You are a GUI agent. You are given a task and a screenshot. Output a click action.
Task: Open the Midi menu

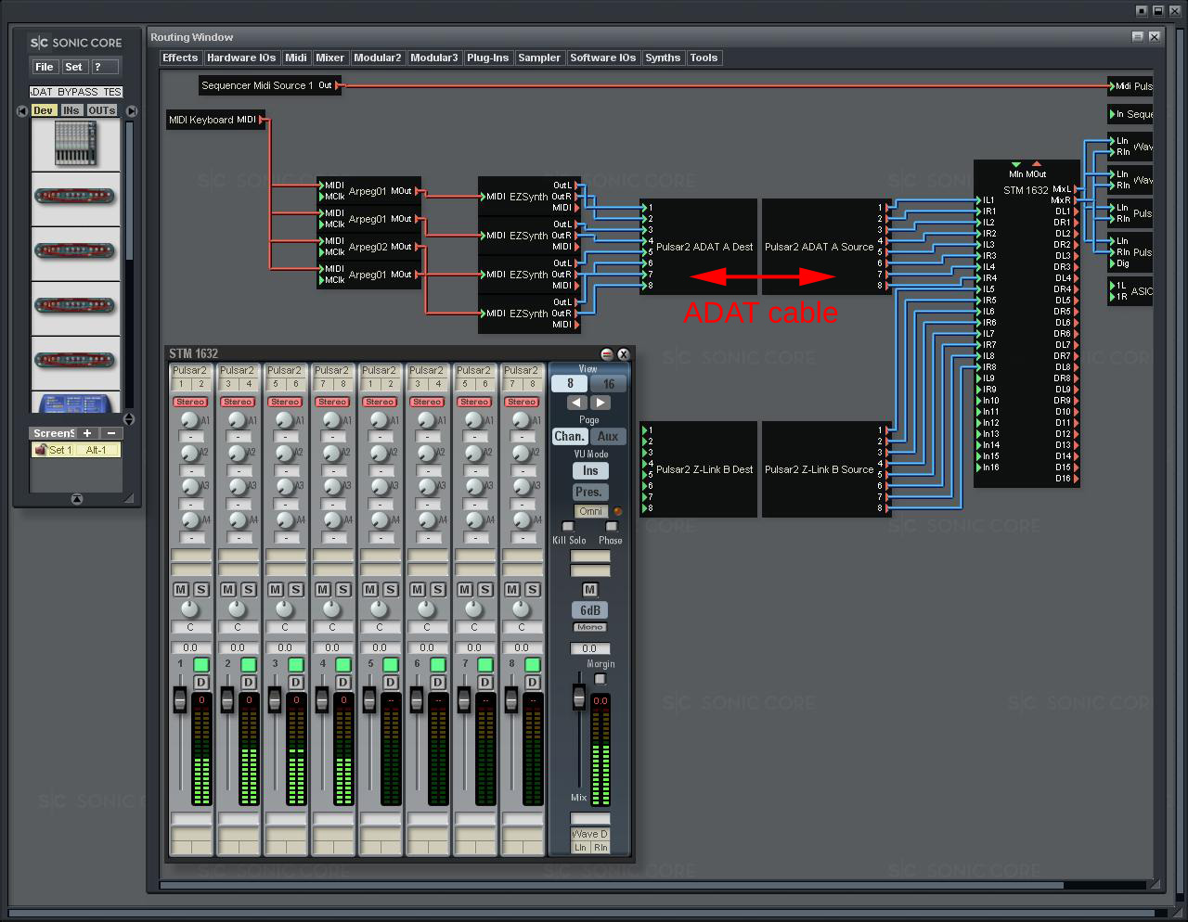[x=296, y=58]
